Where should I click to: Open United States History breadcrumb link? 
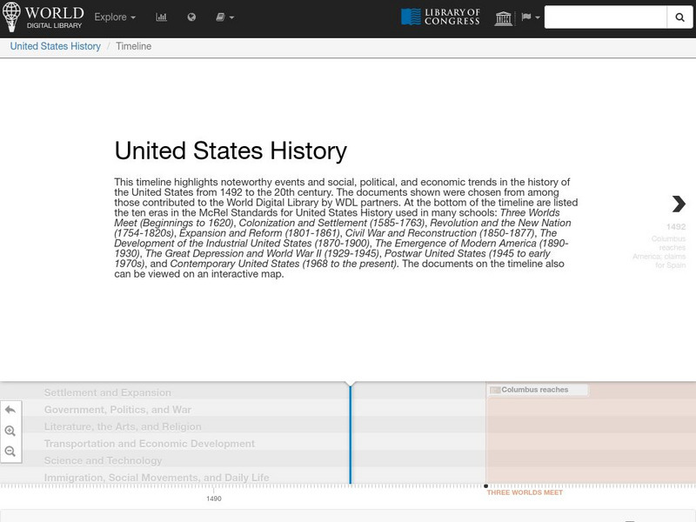coord(56,46)
